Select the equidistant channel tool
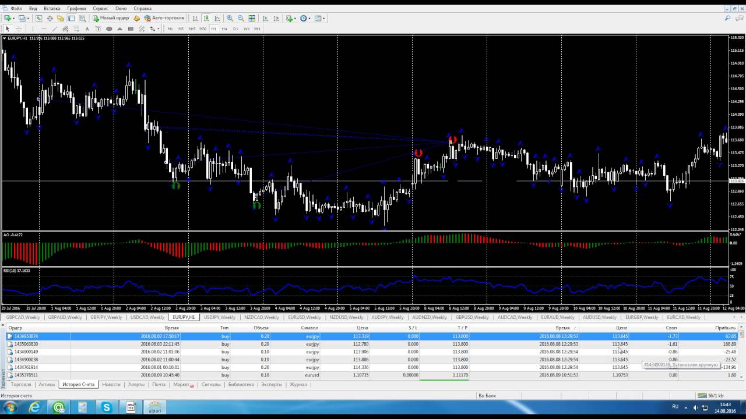746x419 pixels. pyautogui.click(x=65, y=29)
